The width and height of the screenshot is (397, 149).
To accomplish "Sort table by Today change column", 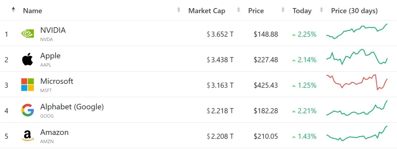I will (302, 11).
